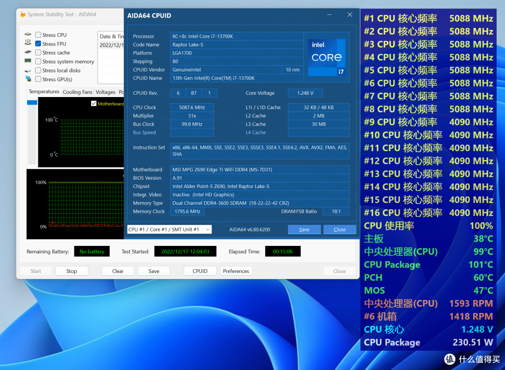Click the monitor icon beside Stress GPU(s)

pyautogui.click(x=28, y=79)
